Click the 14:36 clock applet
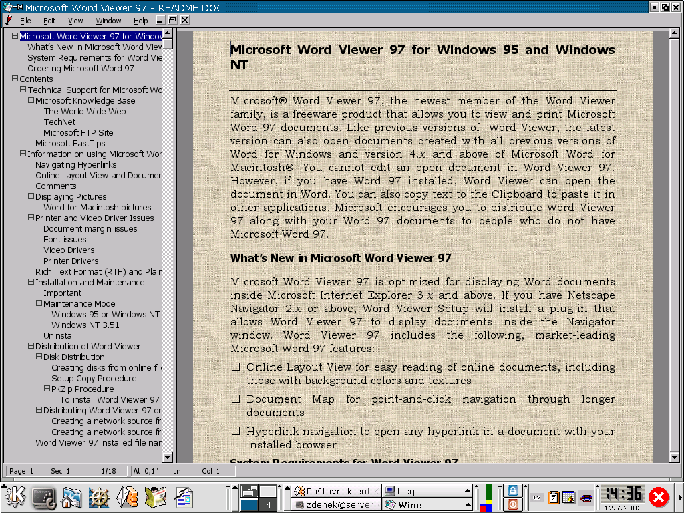 [x=623, y=498]
